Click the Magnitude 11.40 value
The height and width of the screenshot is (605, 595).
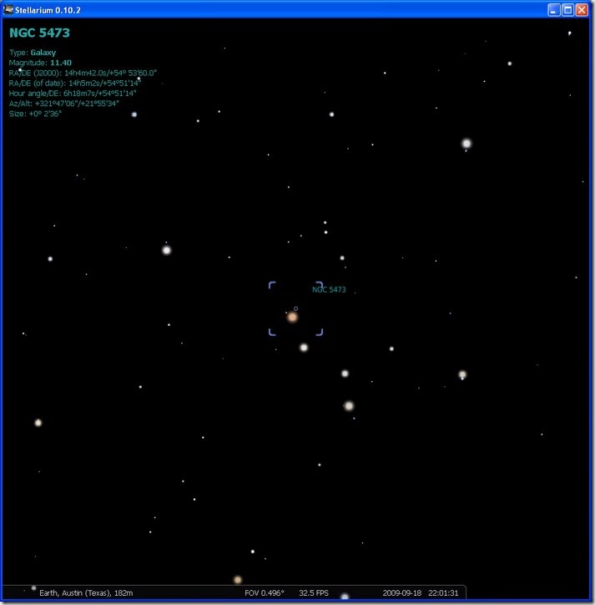coord(62,63)
